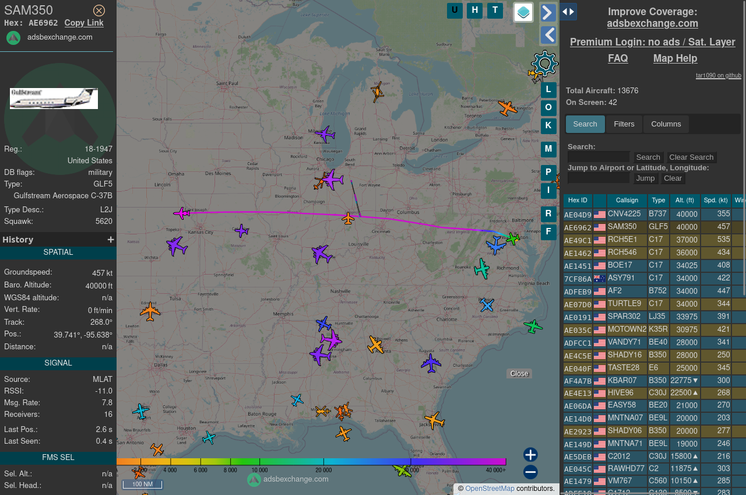The width and height of the screenshot is (746, 495).
Task: Toggle the P persistence button
Action: tap(548, 173)
